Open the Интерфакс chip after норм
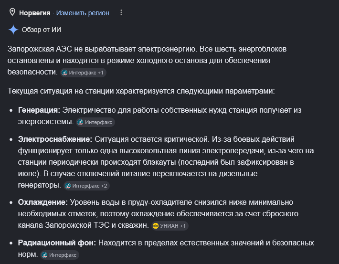The image size is (339, 264). [x=60, y=255]
